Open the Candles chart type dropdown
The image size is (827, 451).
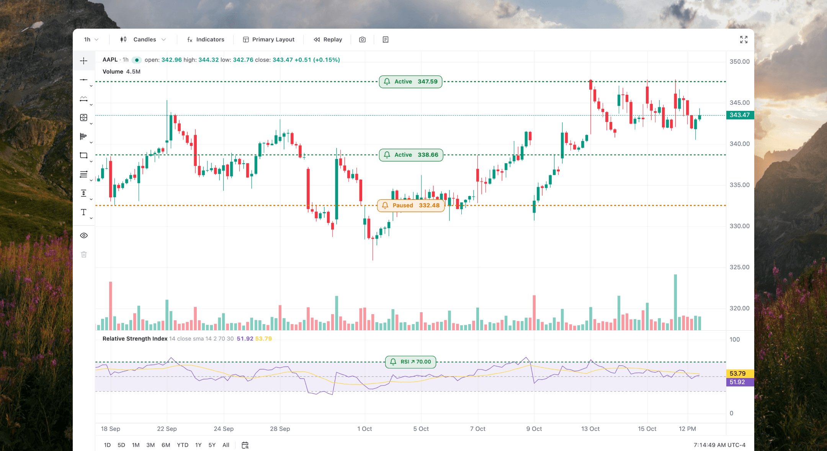[143, 39]
